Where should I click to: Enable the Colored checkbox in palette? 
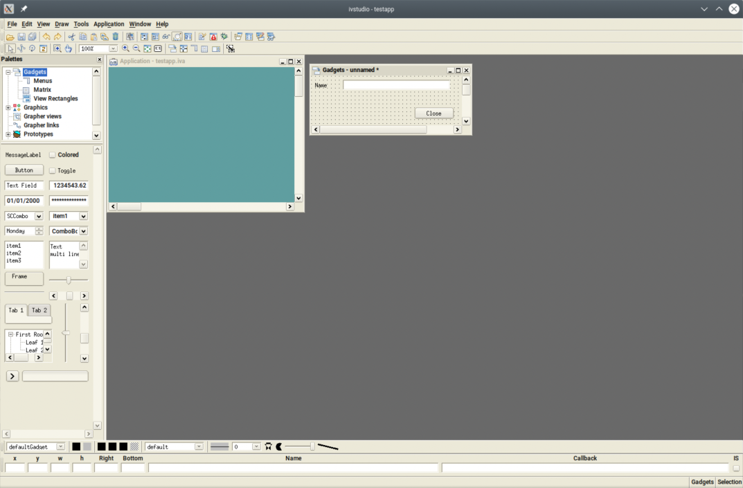point(53,155)
